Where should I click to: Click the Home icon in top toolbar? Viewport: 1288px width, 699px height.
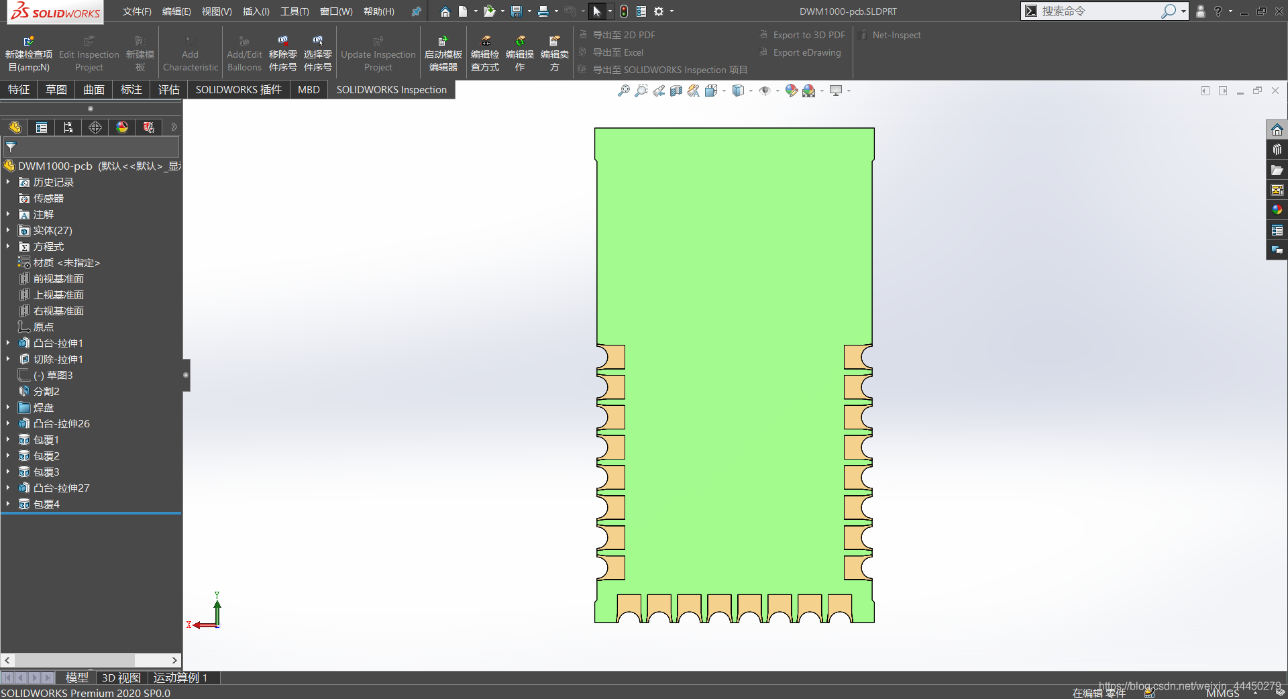click(x=445, y=11)
